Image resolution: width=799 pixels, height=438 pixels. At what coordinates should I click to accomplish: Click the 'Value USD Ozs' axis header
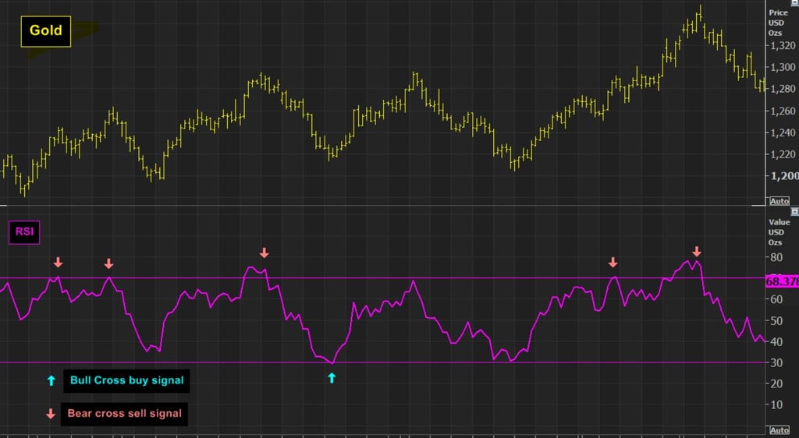779,232
